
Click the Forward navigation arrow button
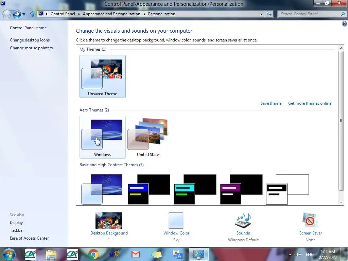[17, 14]
